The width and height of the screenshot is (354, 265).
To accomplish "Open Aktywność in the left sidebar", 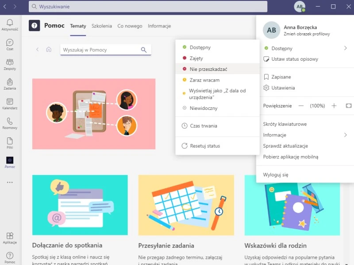I will (x=10, y=25).
